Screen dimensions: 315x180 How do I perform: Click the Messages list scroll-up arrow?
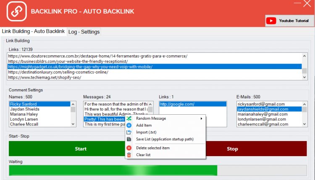tap(150, 104)
